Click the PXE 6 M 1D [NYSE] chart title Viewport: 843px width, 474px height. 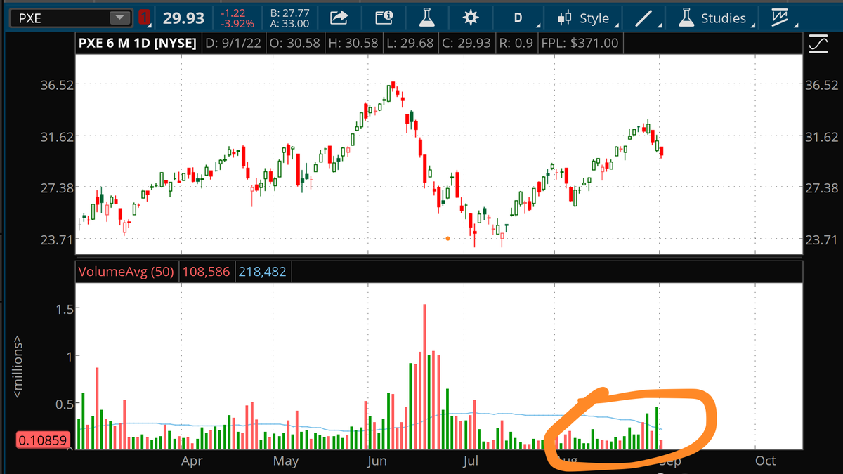pos(138,44)
